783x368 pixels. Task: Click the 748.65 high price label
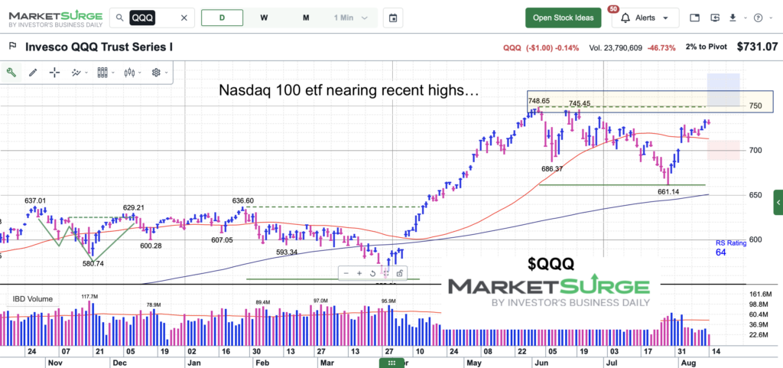coord(539,100)
